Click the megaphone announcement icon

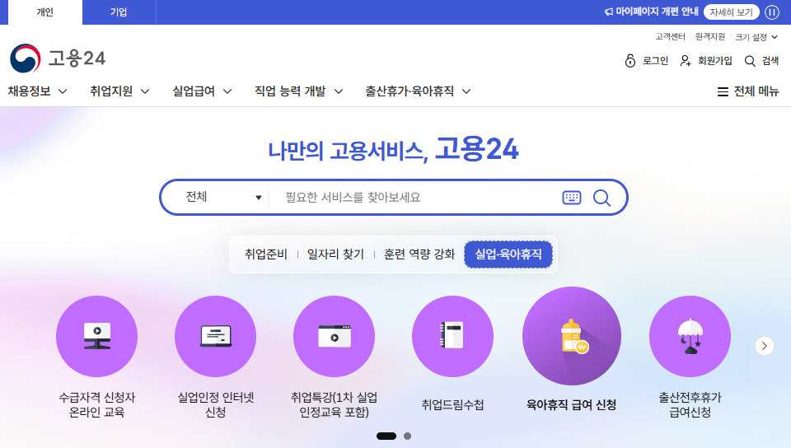(609, 12)
